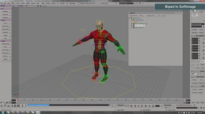Switch transform mode to Plane
The image size is (205, 114).
pos(202,64)
